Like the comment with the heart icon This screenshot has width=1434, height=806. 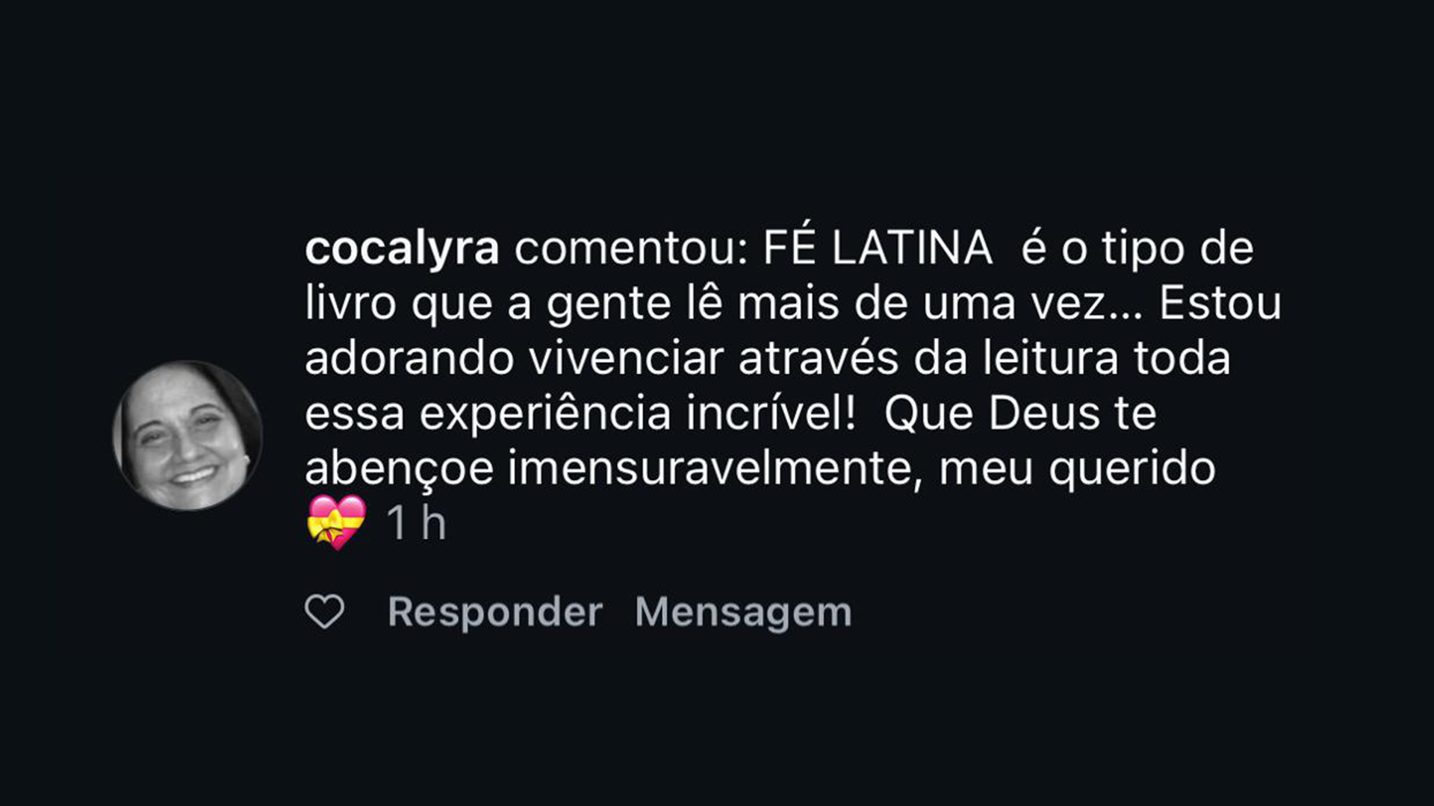(325, 612)
